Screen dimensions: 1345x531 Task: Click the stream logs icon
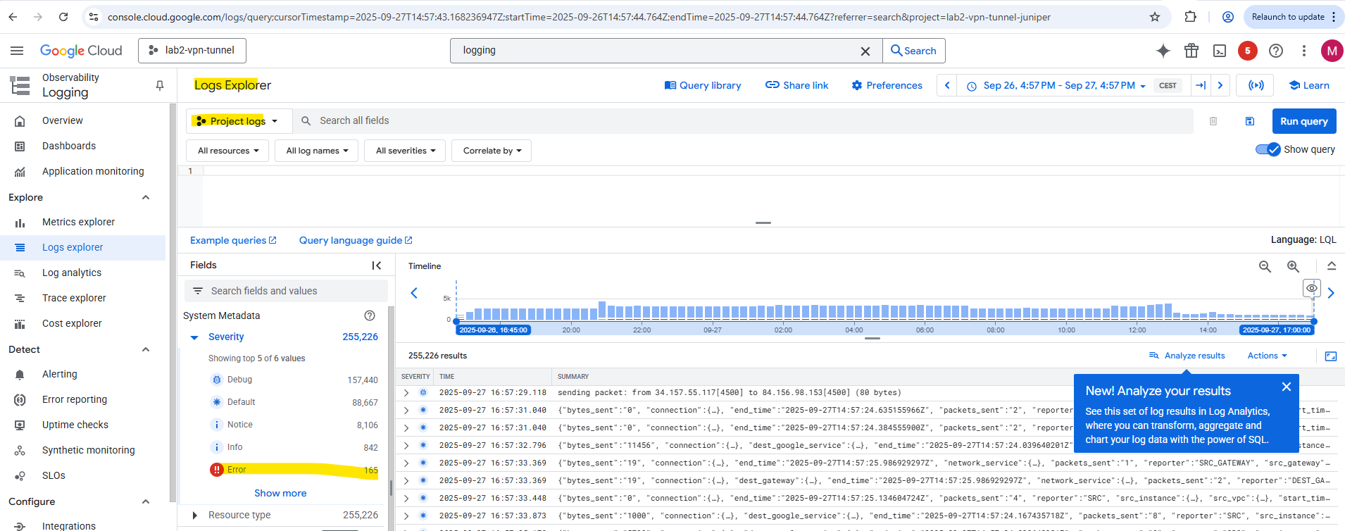point(1256,85)
